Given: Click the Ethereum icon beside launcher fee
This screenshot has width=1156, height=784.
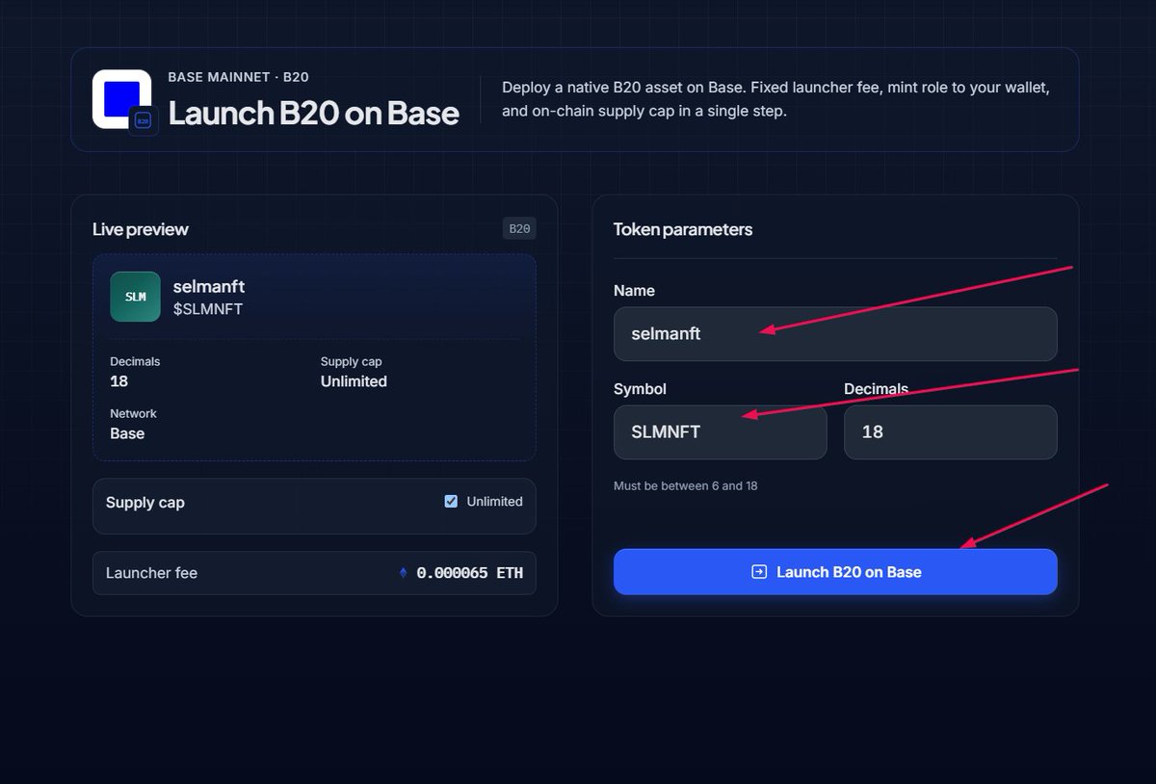Looking at the screenshot, I should tap(404, 573).
